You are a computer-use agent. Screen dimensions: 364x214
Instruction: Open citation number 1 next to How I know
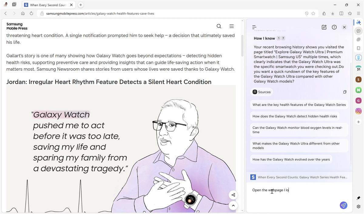(279, 38)
